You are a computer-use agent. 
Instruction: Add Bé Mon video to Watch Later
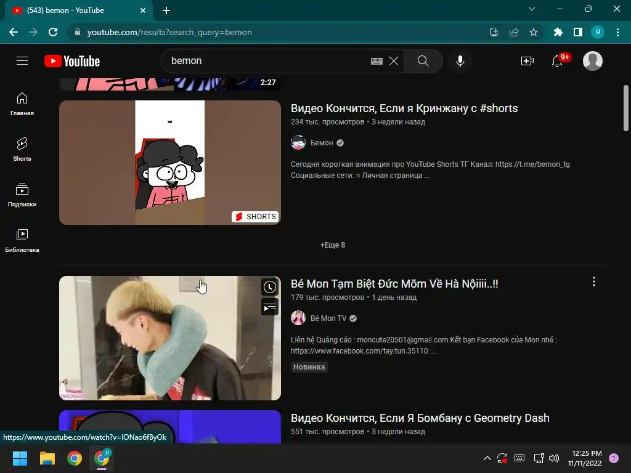tap(270, 287)
